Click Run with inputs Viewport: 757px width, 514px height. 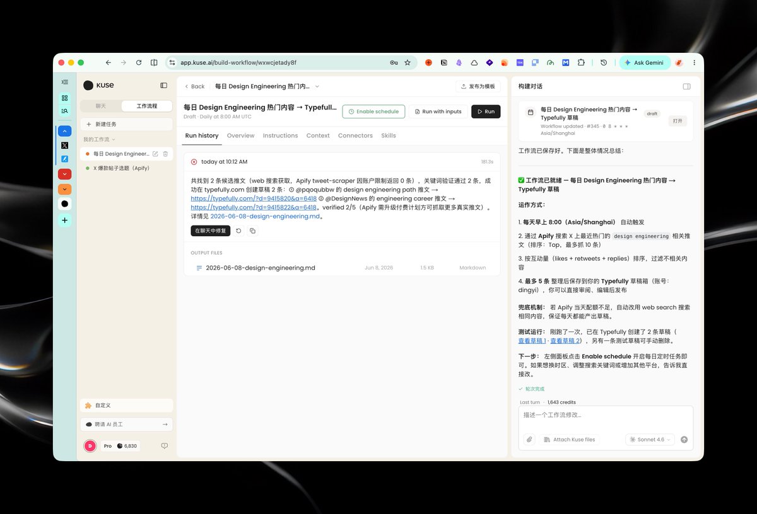[438, 111]
